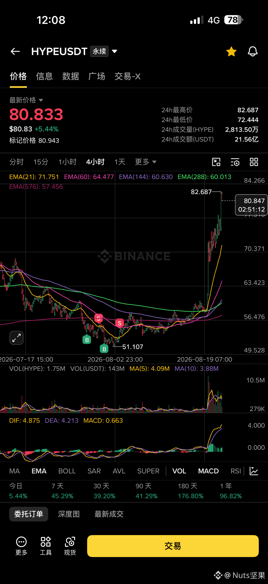Open the chart drawing tools icon
Screen dimensions: 268x584
(x=216, y=162)
